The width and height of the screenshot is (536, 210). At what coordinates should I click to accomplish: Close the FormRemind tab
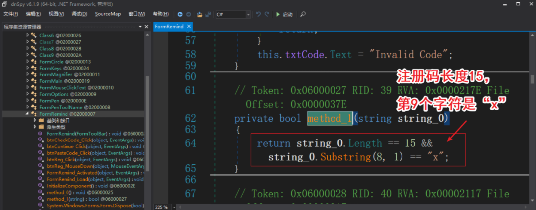189,27
